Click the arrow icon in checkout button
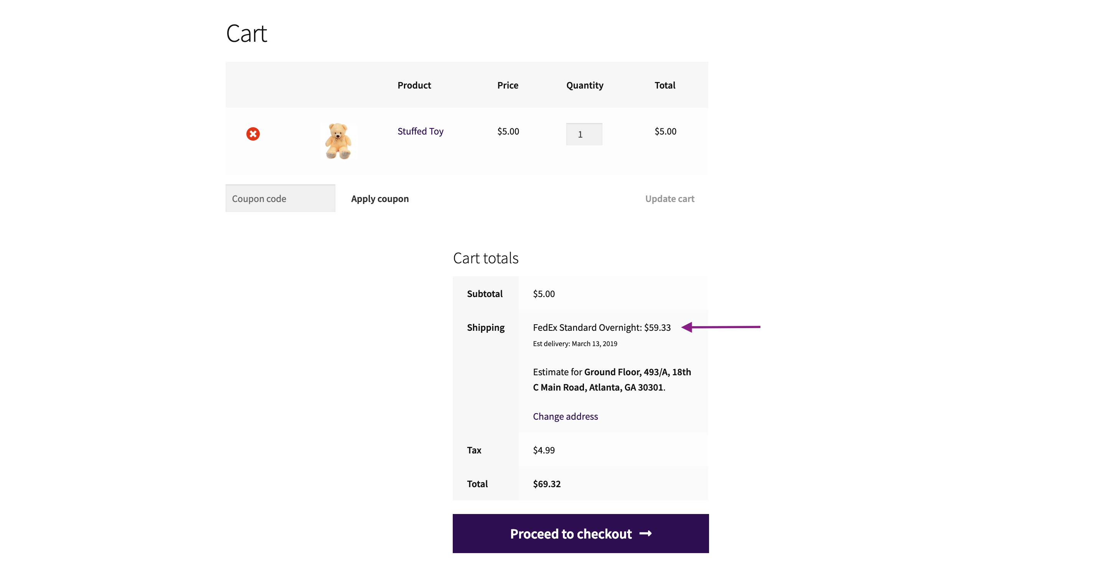 click(646, 534)
